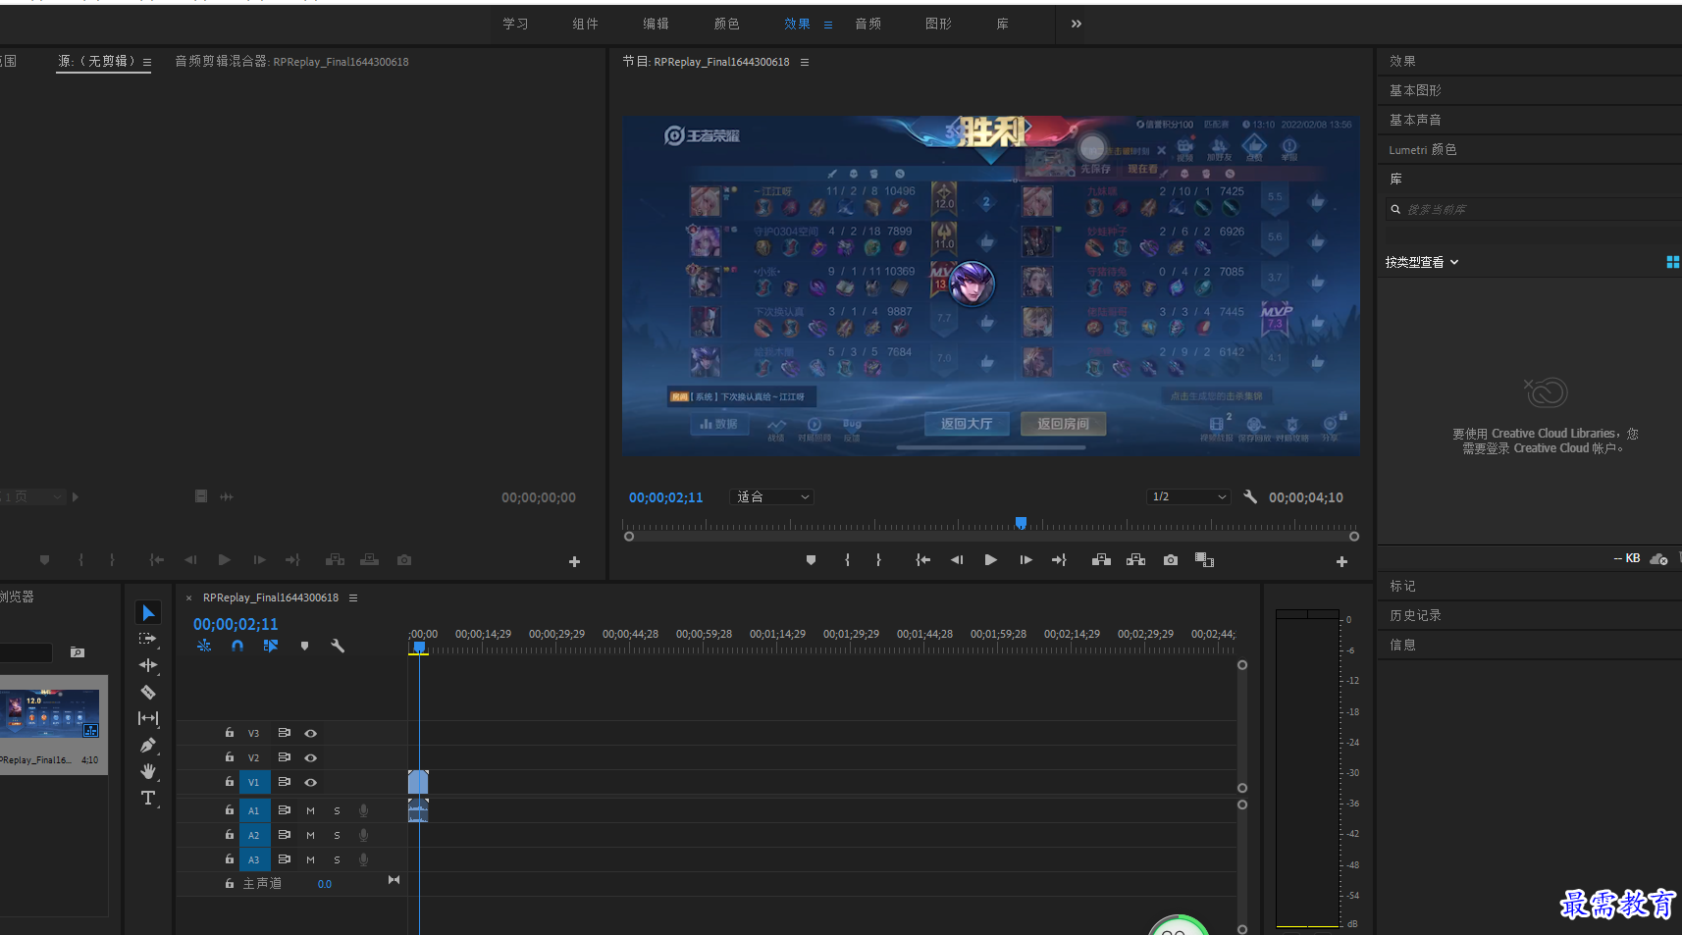This screenshot has height=935, width=1682.
Task: Mark Out point in program monitor
Action: [x=878, y=560]
